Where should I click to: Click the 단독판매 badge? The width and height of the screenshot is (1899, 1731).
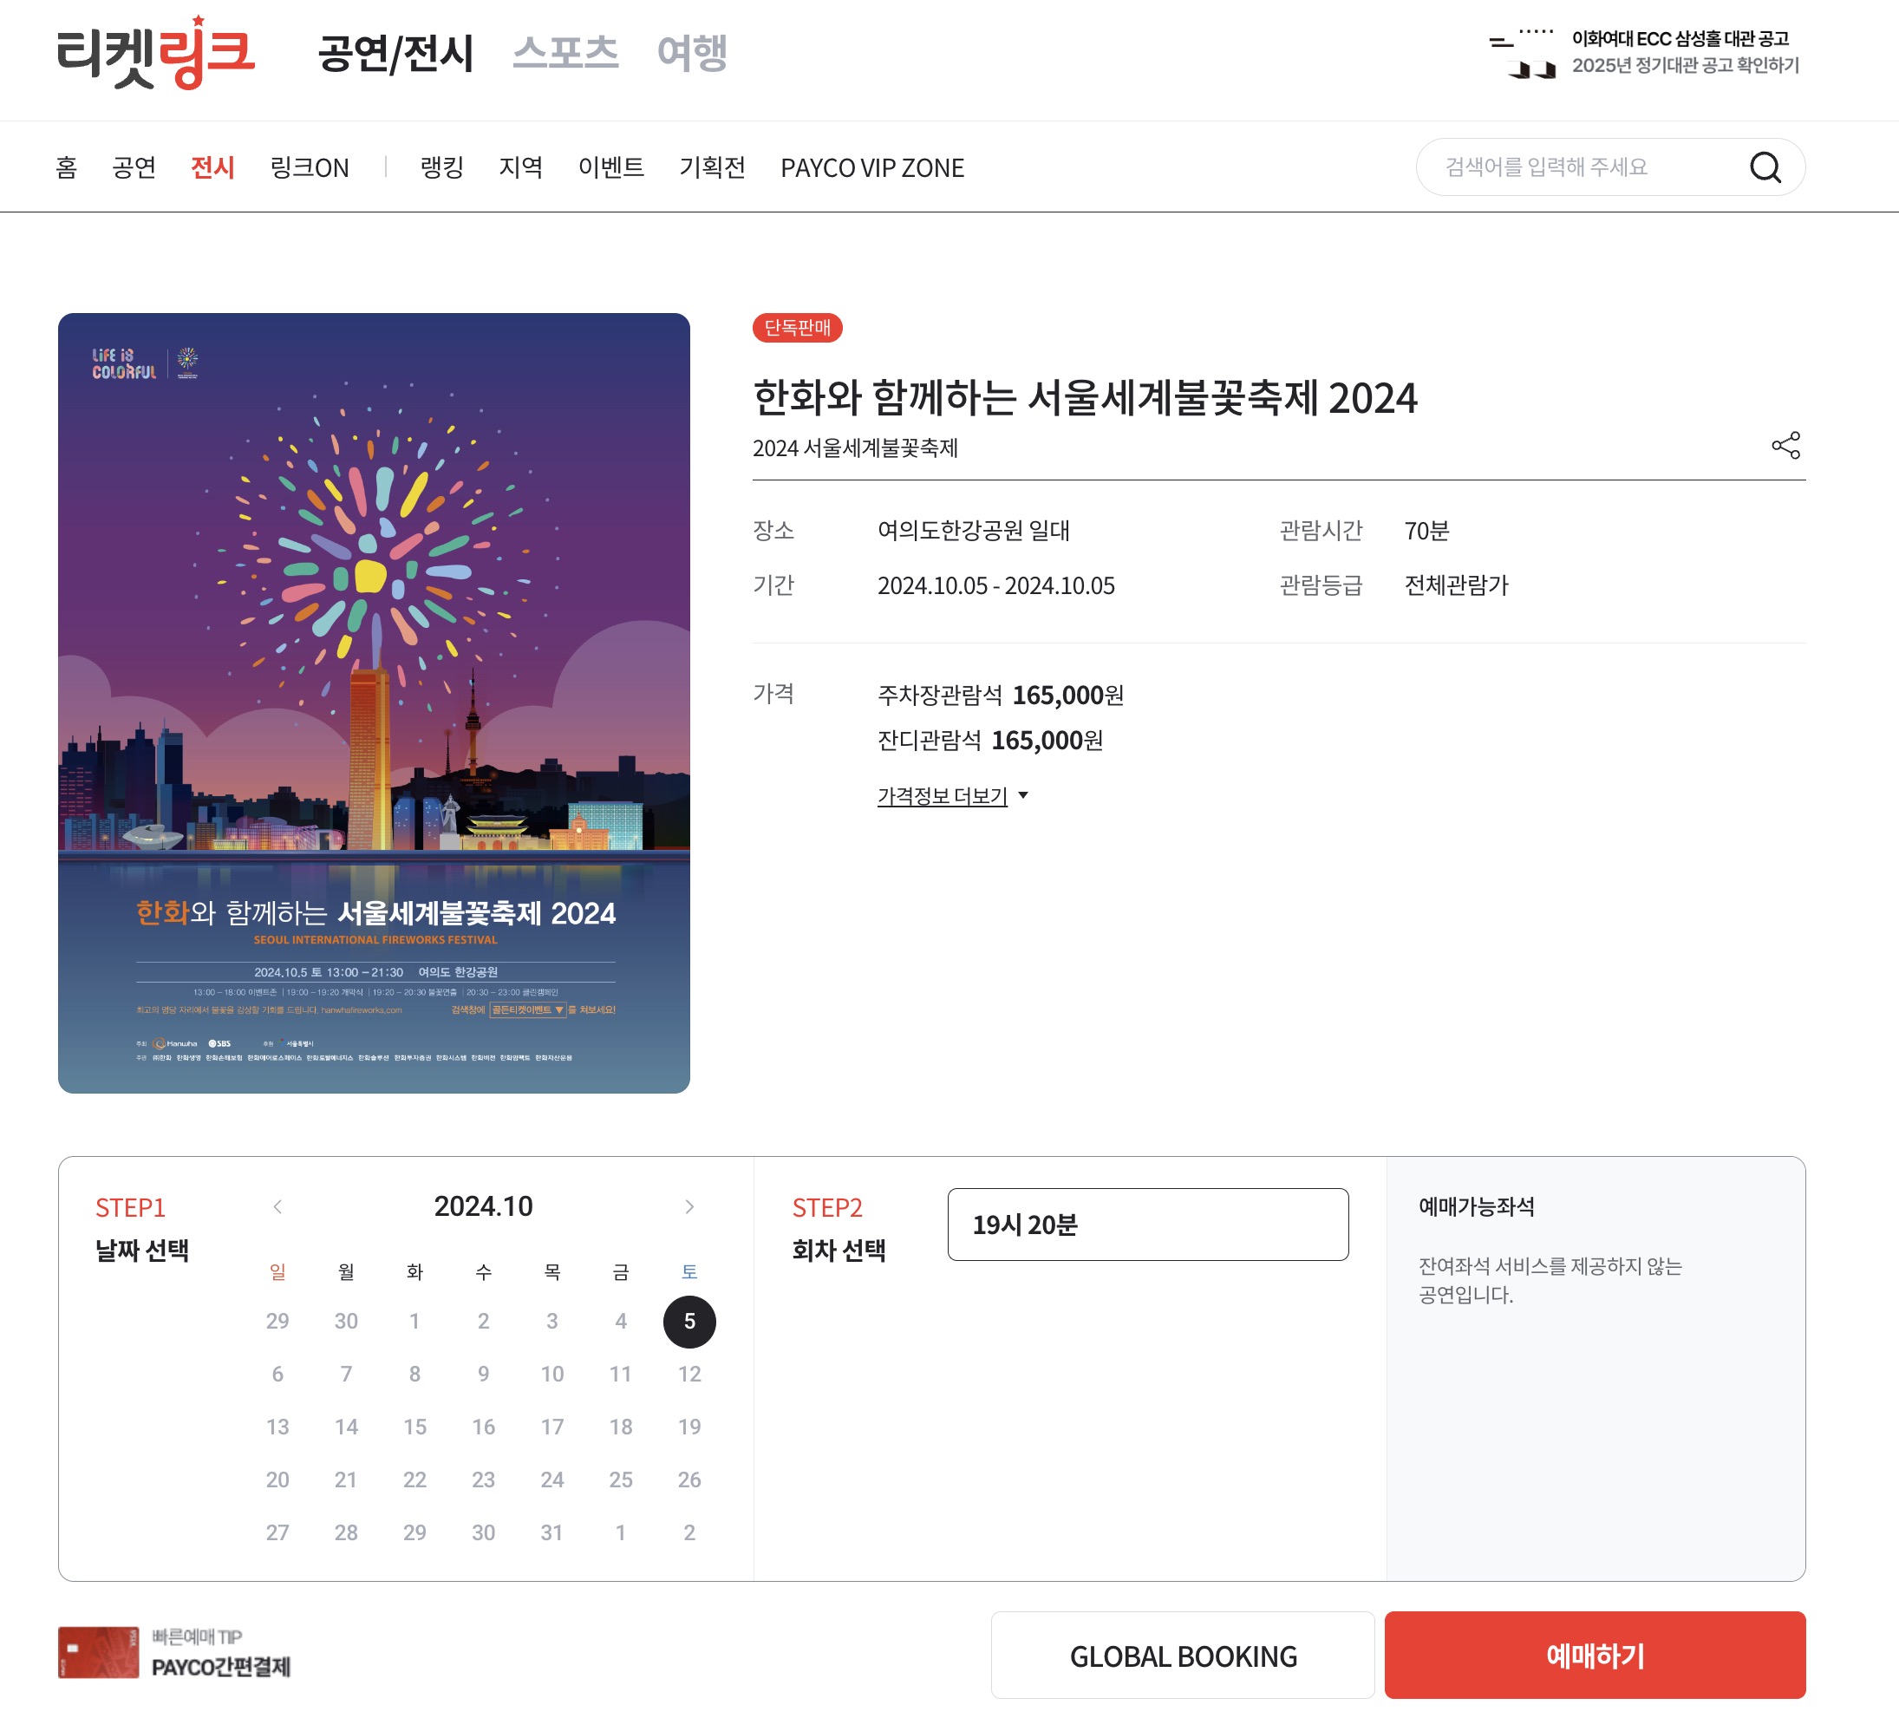click(797, 327)
